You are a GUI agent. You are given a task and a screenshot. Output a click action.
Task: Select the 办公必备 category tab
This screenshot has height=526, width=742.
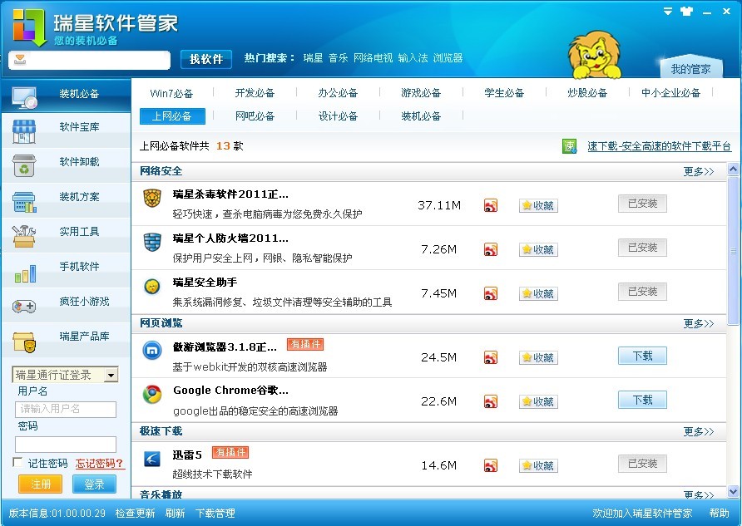(338, 93)
